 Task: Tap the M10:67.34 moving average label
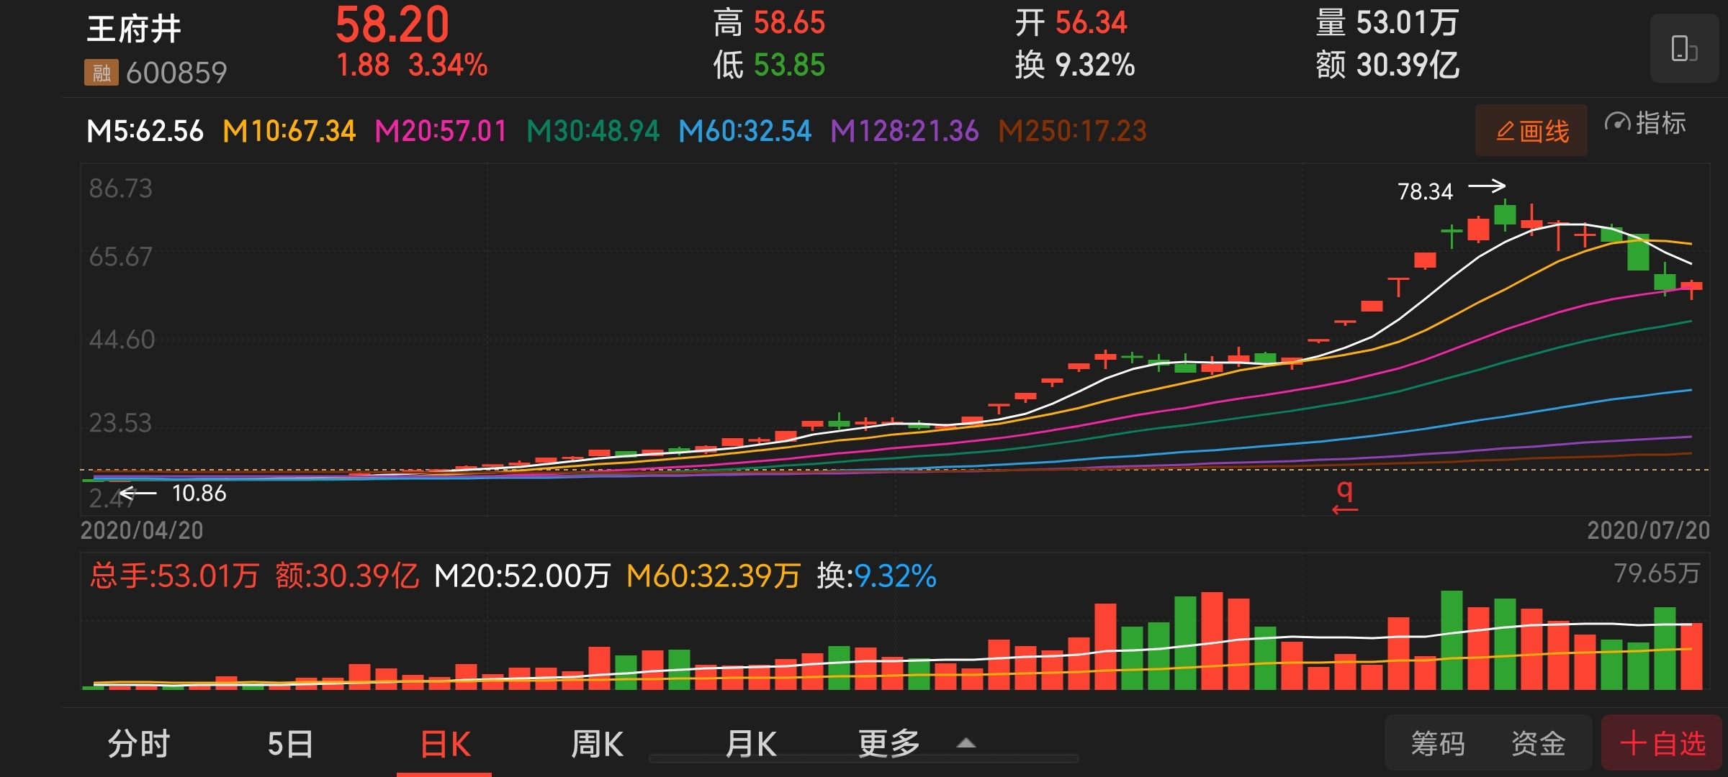[289, 131]
